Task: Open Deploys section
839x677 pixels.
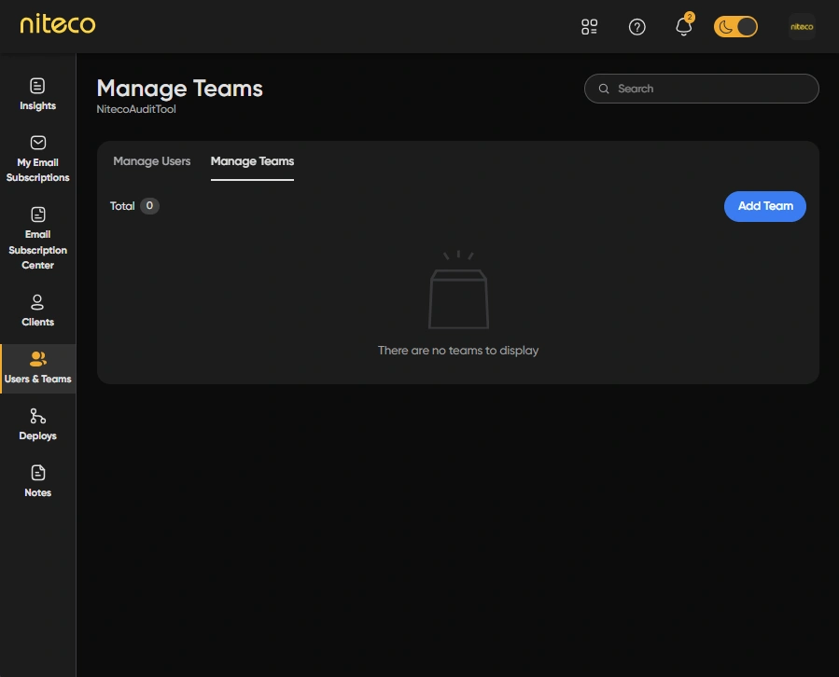Action: tap(37, 424)
